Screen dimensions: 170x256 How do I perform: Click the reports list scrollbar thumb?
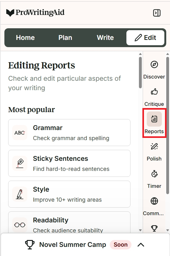tap(140, 73)
